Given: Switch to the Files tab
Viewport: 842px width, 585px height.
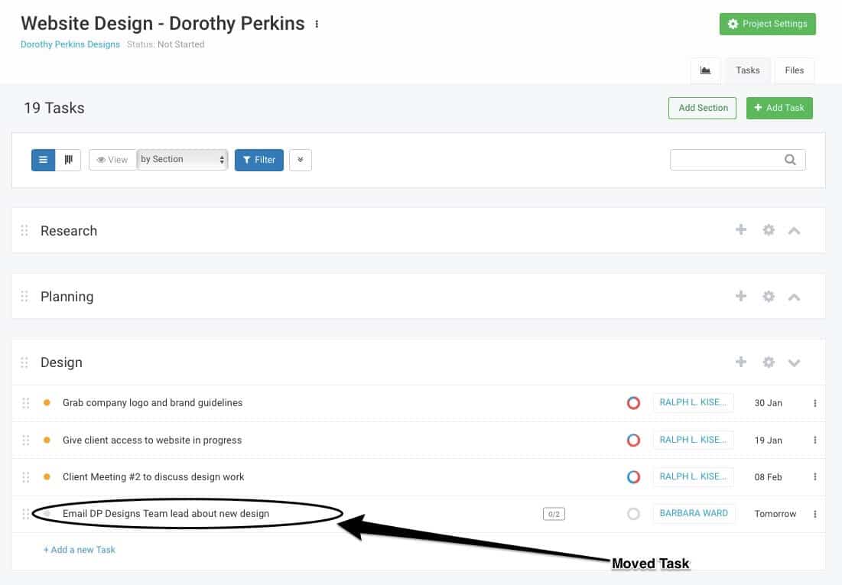Looking at the screenshot, I should coord(794,70).
